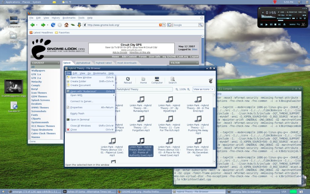Open the Google search engine dropdown

(170, 25)
